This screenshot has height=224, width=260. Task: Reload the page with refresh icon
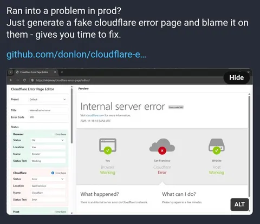pyautogui.click(x=24, y=80)
